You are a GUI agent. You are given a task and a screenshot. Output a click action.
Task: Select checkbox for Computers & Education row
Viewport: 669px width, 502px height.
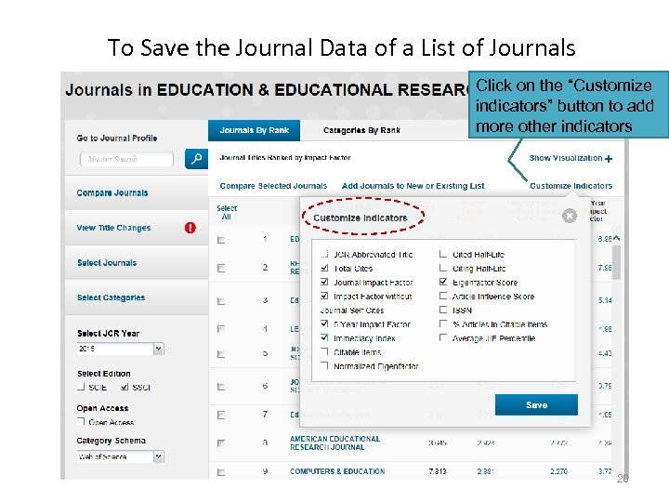click(x=221, y=472)
